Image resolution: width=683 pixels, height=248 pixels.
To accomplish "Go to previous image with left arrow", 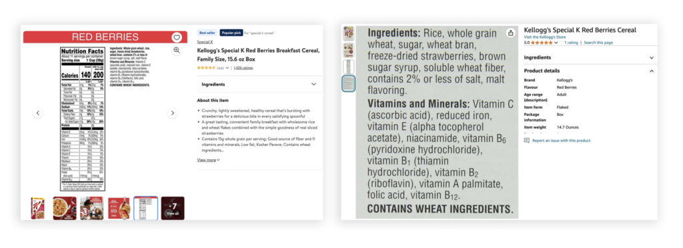I will click(x=38, y=113).
